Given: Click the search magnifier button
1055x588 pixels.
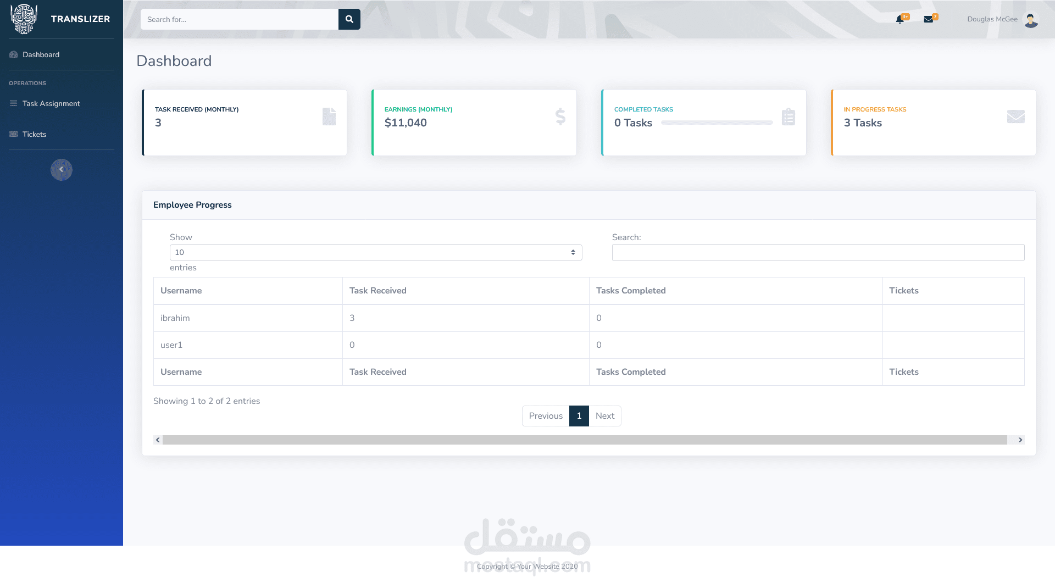Looking at the screenshot, I should pos(349,19).
